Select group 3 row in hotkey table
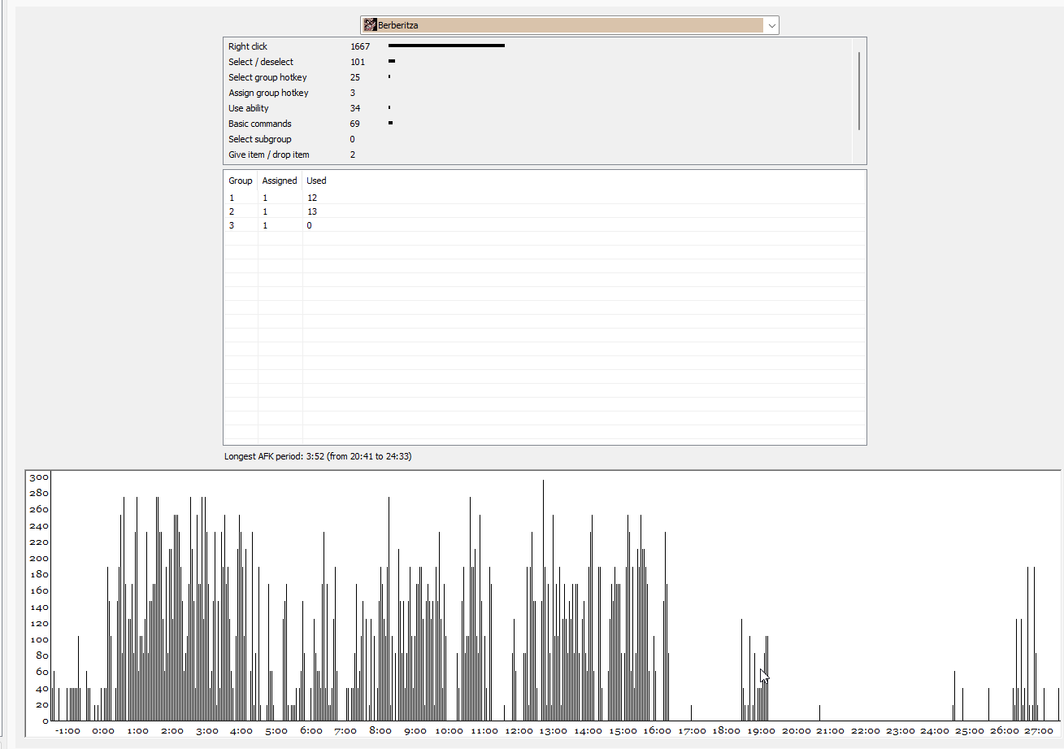1064x749 pixels. tap(545, 225)
